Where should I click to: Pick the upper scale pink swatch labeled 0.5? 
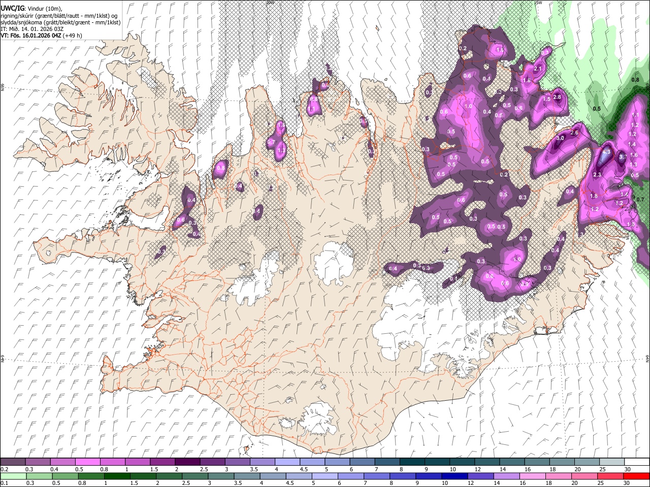(x=88, y=462)
